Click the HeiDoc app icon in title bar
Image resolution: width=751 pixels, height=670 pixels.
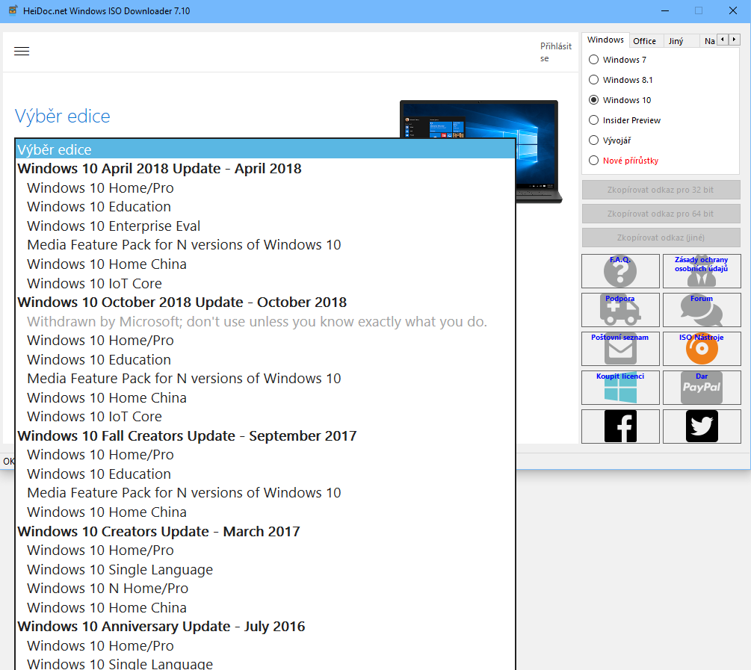[x=13, y=10]
